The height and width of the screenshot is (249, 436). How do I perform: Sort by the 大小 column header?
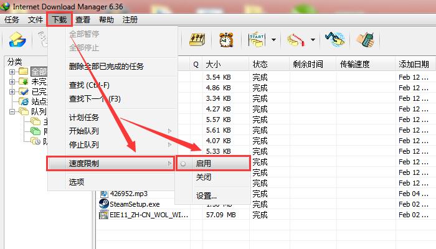225,64
